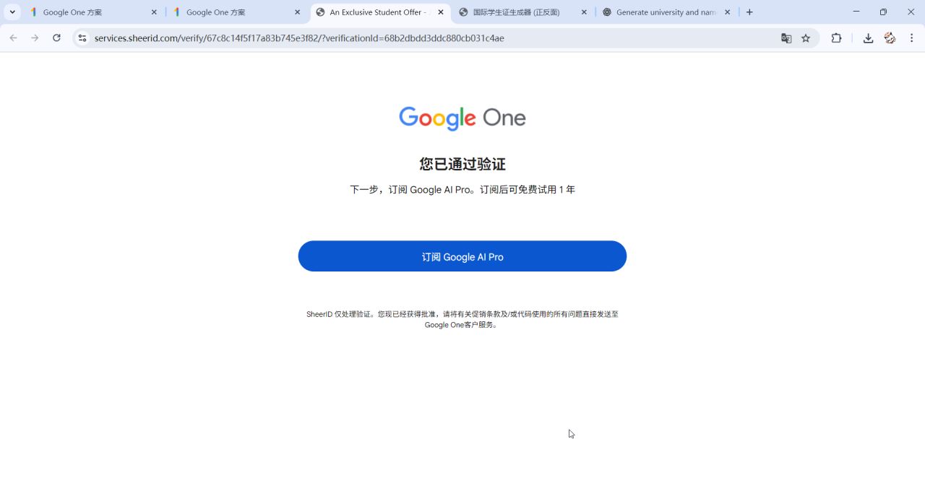Click the Google One logo
Image resolution: width=925 pixels, height=491 pixels.
tap(462, 118)
